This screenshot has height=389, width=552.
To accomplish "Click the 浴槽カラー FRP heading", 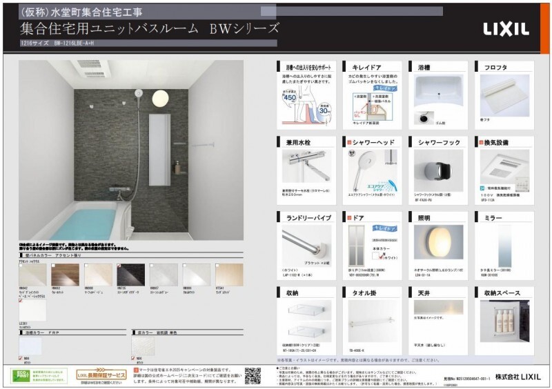I will coord(42,332).
